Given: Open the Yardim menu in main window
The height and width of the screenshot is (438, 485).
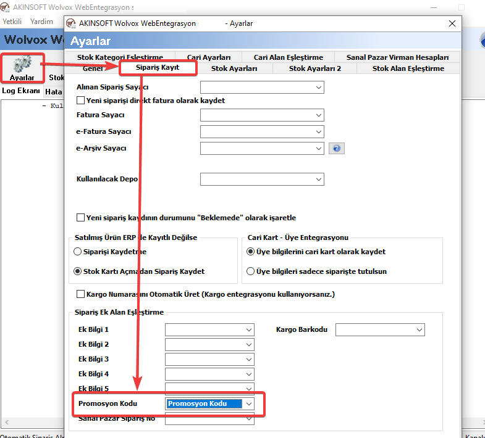Looking at the screenshot, I should (x=41, y=22).
